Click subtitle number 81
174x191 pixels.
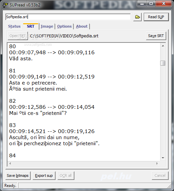tap(12, 71)
